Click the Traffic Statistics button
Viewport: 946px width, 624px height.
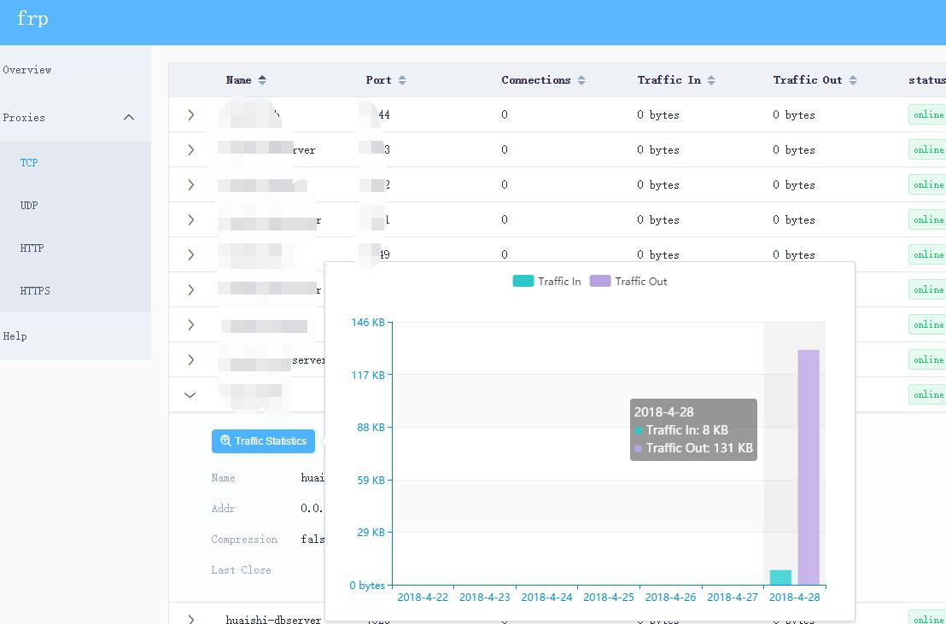[x=263, y=441]
